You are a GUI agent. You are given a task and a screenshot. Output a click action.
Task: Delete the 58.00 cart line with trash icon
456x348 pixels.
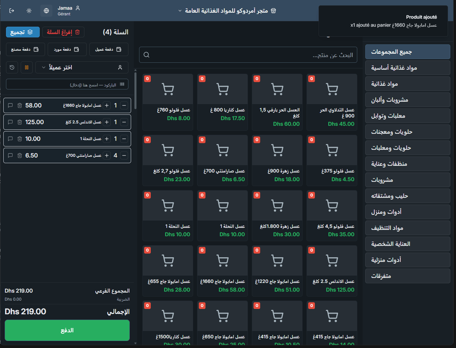[x=20, y=105]
